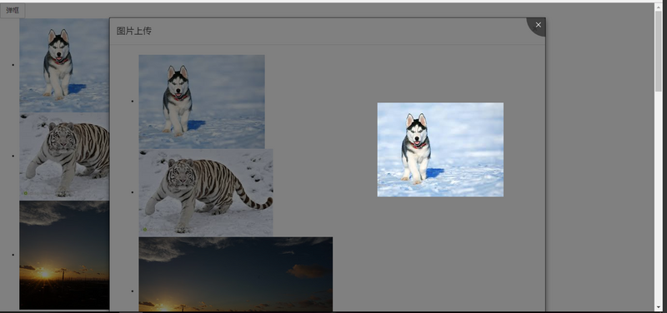Select the husky thumbnail inside the dialog list
The width and height of the screenshot is (667, 313).
pyautogui.click(x=202, y=102)
